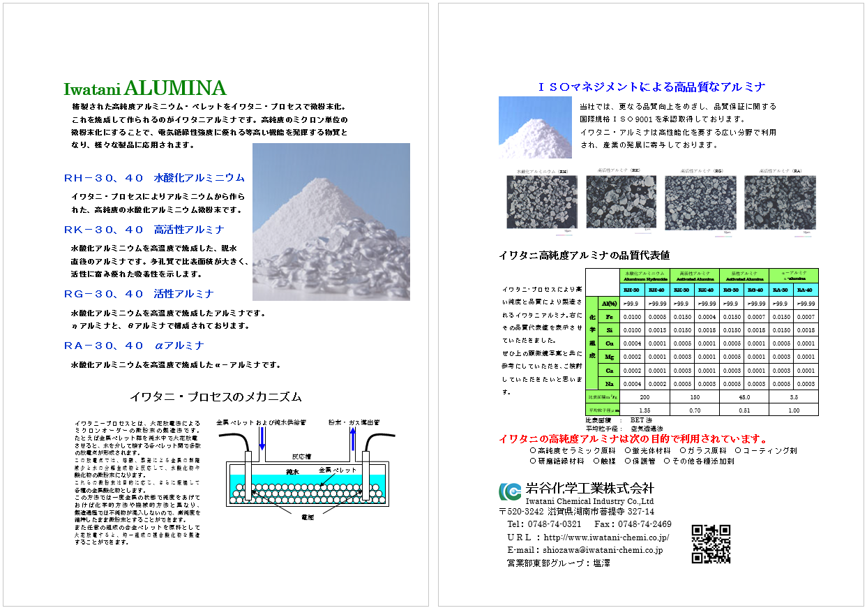Screen dimensions: 867x608
Task: Click the '電極' label below the diagram
Action: click(307, 518)
